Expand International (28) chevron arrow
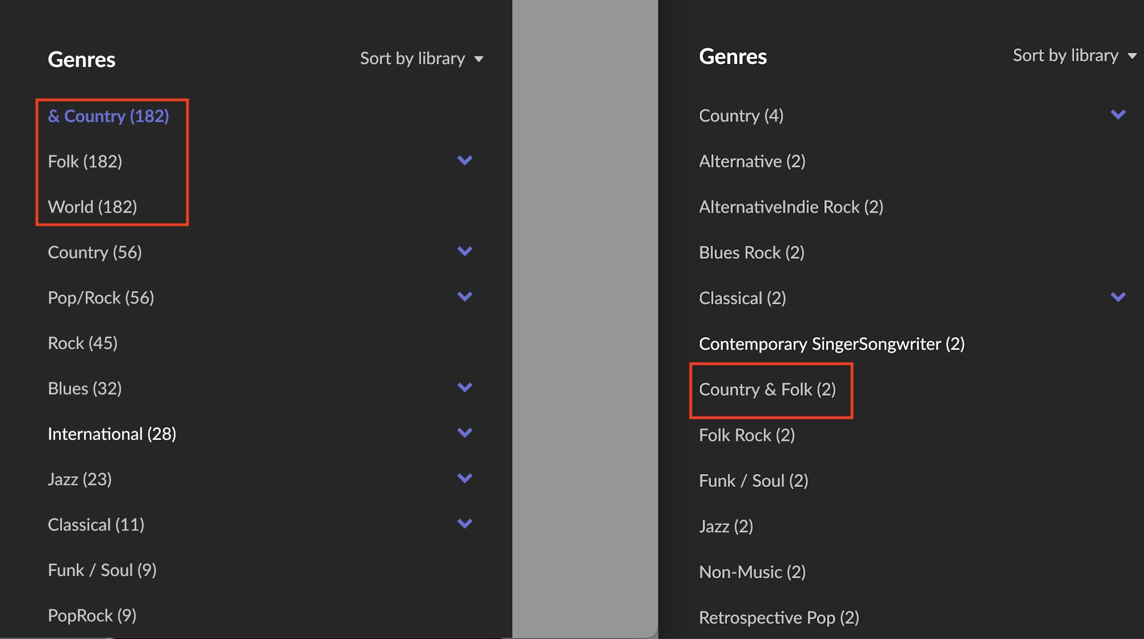This screenshot has width=1144, height=639. click(x=465, y=433)
